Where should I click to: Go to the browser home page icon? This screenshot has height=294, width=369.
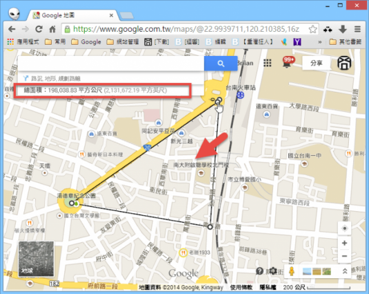[52, 29]
